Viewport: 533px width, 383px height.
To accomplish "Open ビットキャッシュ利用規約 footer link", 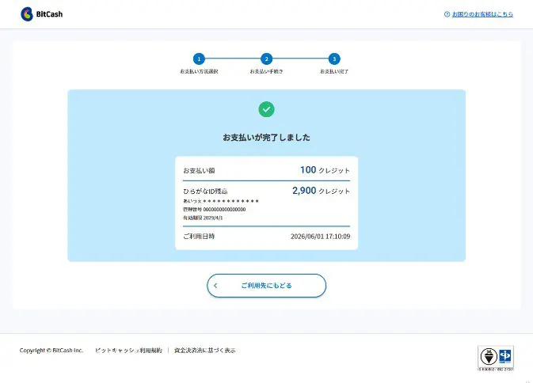I will click(128, 350).
